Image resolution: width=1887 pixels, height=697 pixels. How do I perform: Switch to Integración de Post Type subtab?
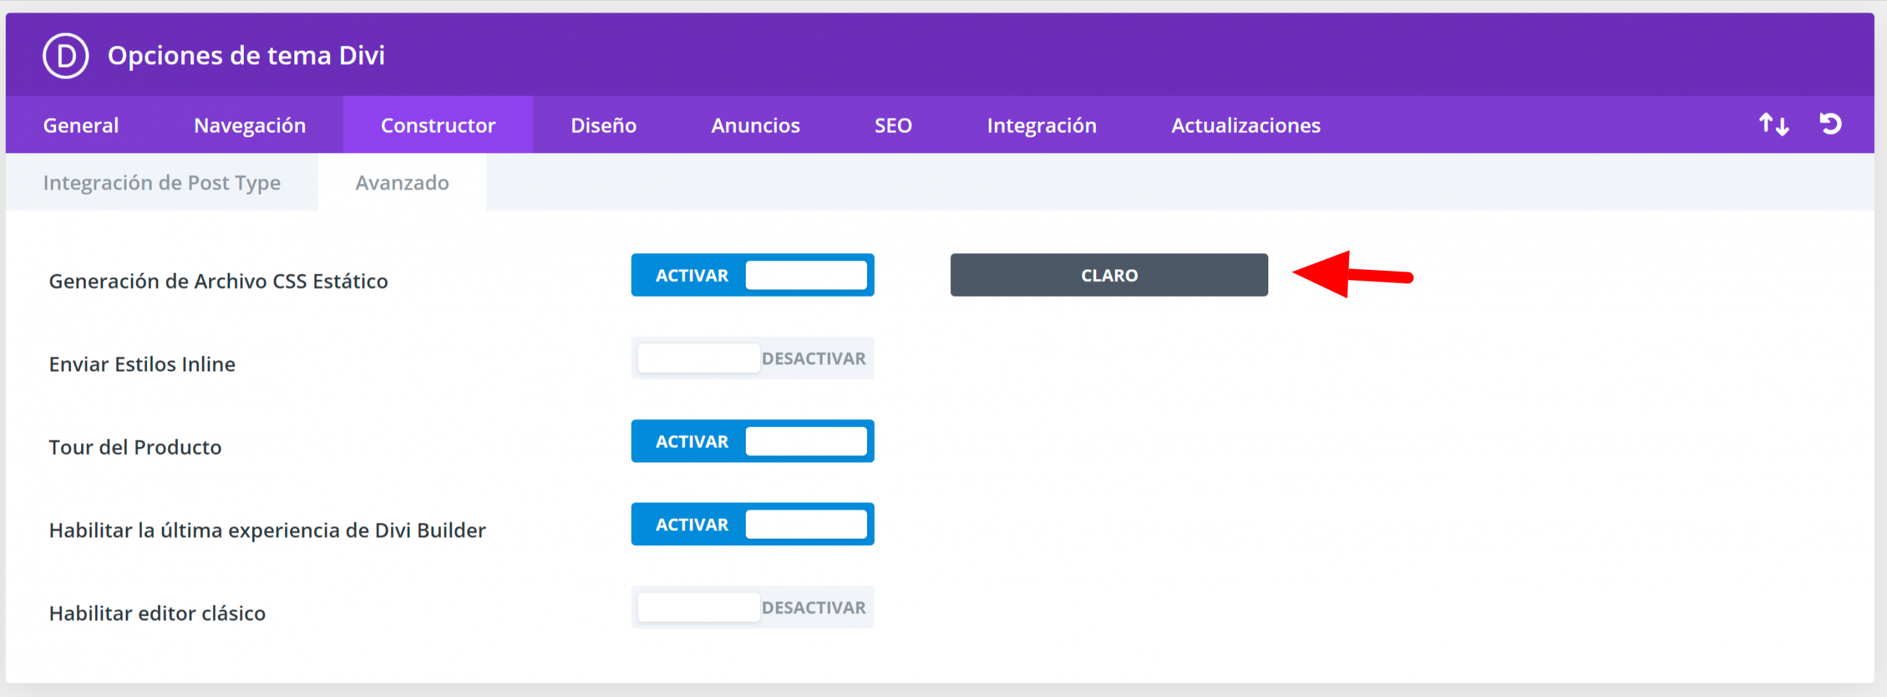click(x=162, y=183)
